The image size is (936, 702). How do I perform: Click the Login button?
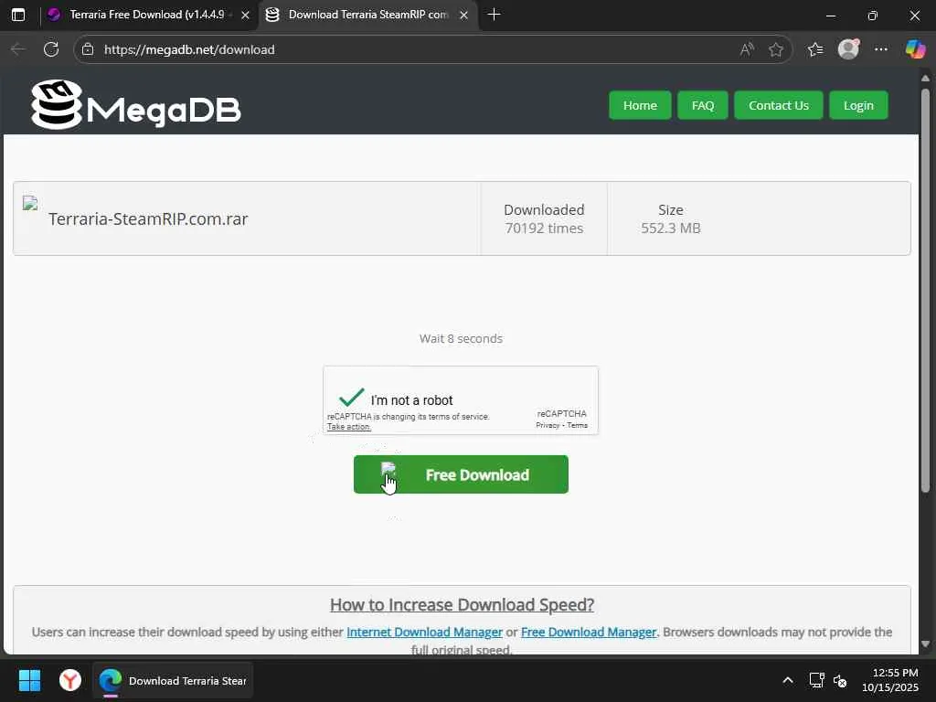coord(858,106)
